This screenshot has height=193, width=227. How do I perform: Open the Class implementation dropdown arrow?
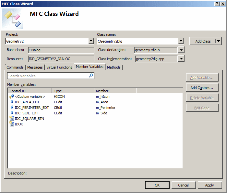tap(181, 59)
